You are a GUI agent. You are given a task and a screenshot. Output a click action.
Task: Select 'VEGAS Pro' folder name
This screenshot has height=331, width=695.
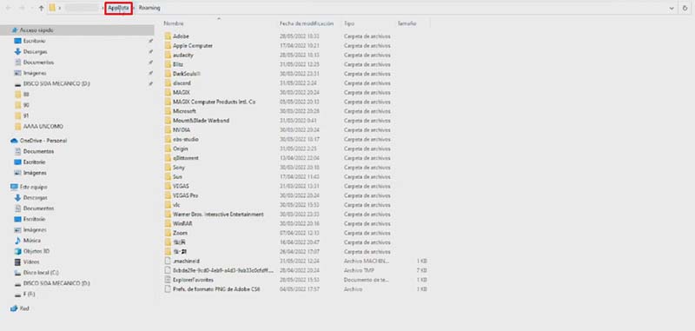pyautogui.click(x=185, y=195)
